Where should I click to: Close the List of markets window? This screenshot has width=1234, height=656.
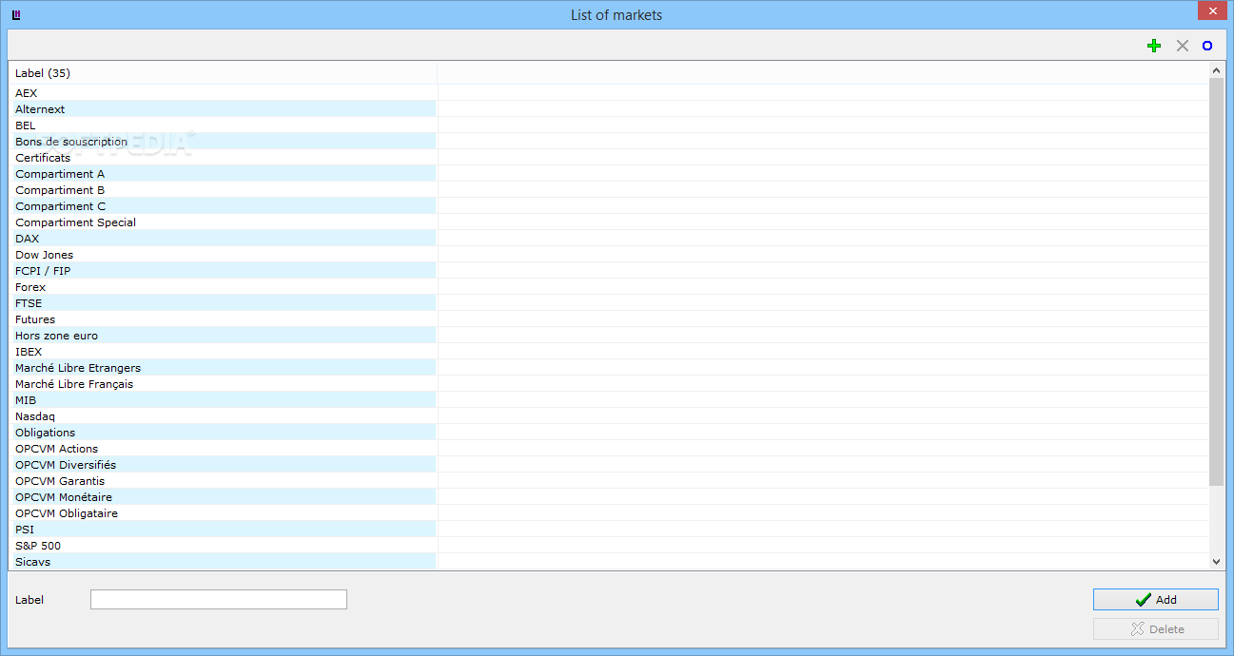1210,11
